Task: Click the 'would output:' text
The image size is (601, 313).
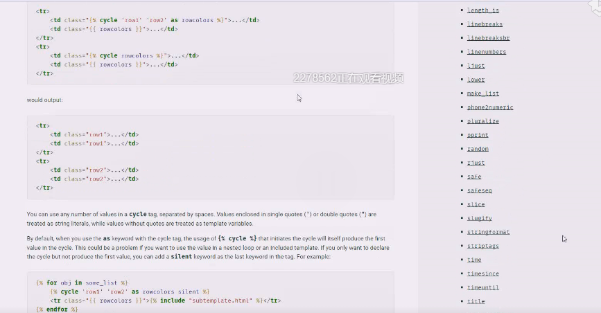Action: pyautogui.click(x=45, y=100)
